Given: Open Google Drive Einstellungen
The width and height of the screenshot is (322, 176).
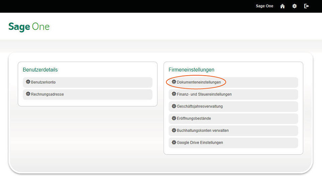Looking at the screenshot, I should click(233, 143).
